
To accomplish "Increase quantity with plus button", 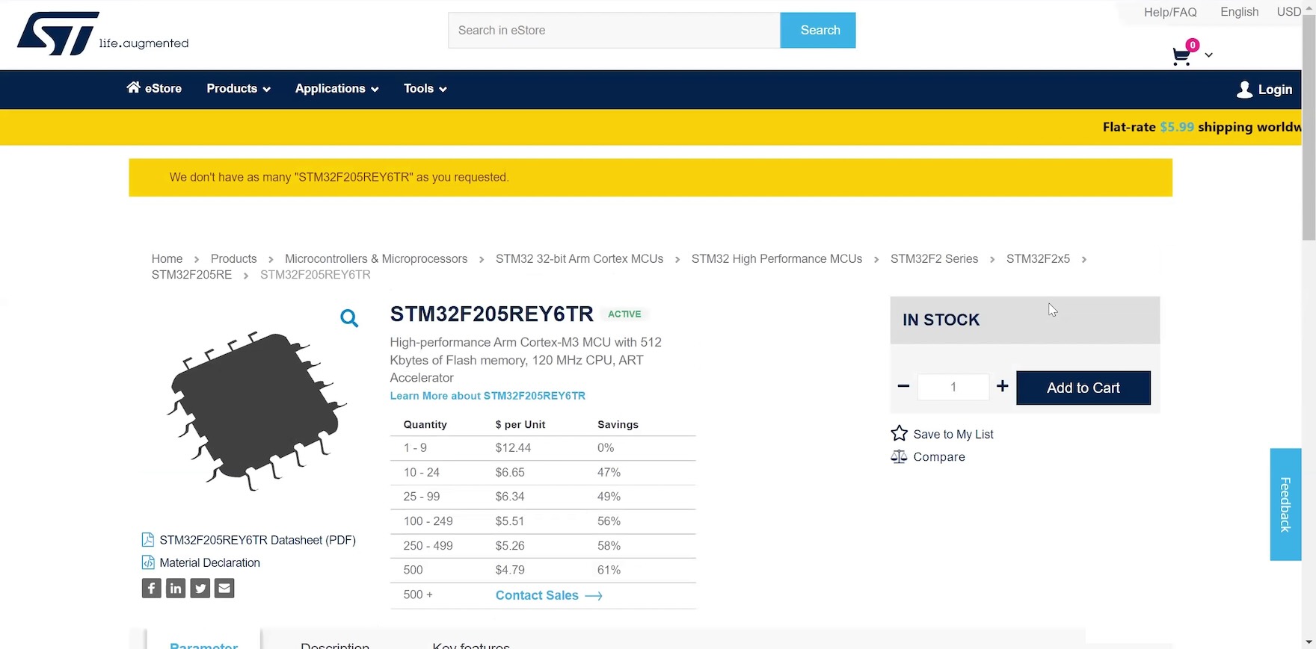I will click(1003, 387).
